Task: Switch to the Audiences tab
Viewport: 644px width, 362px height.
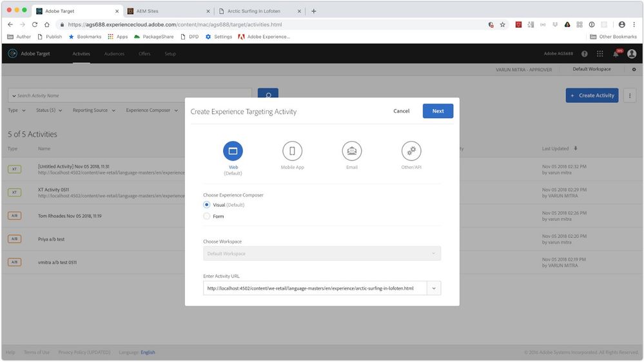Action: (x=114, y=54)
